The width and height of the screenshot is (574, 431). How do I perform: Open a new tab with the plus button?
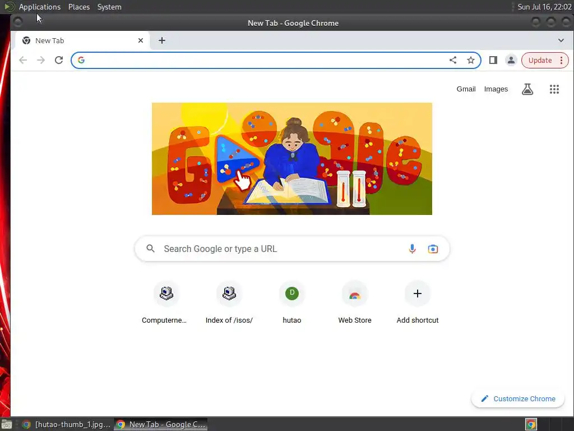point(162,40)
